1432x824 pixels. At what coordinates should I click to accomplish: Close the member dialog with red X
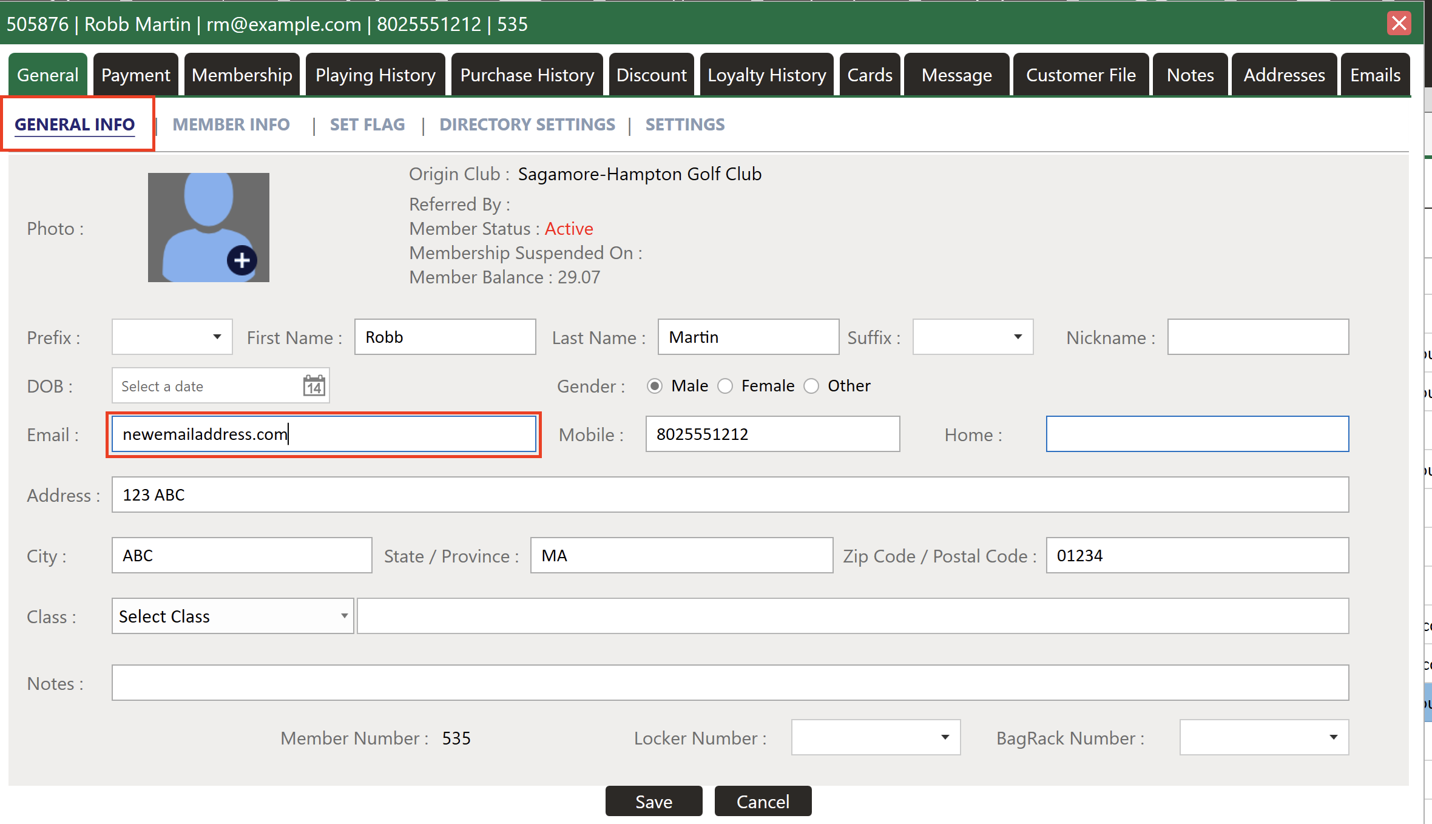[x=1399, y=24]
